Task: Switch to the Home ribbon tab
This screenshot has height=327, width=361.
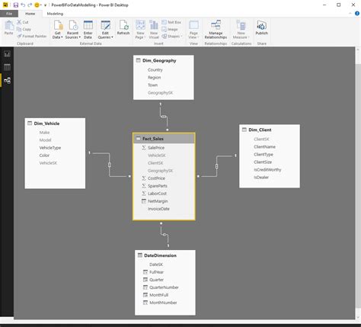Action: pos(30,14)
